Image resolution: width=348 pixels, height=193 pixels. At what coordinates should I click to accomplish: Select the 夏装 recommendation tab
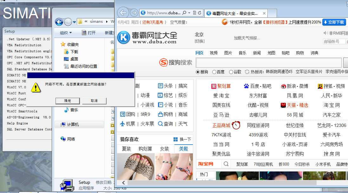tap(127, 149)
